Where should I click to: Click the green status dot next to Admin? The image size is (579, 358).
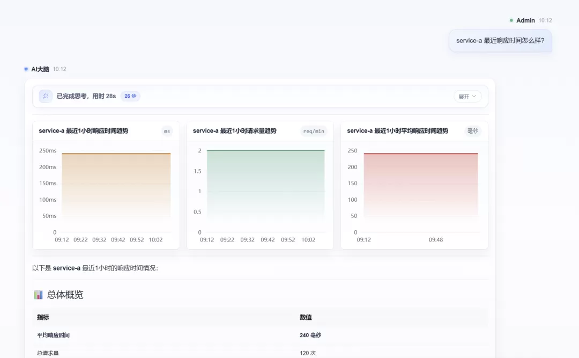point(511,20)
